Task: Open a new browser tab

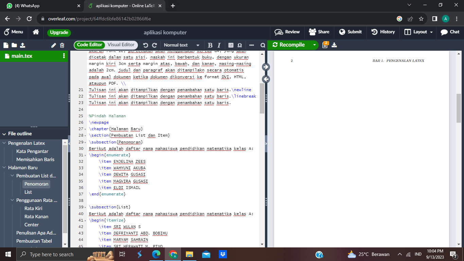Action: coord(173,6)
